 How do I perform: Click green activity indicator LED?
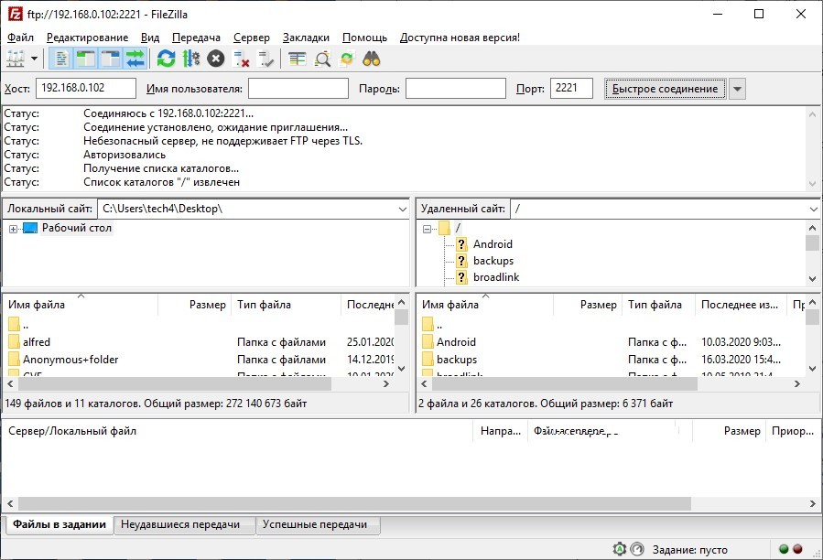point(784,549)
